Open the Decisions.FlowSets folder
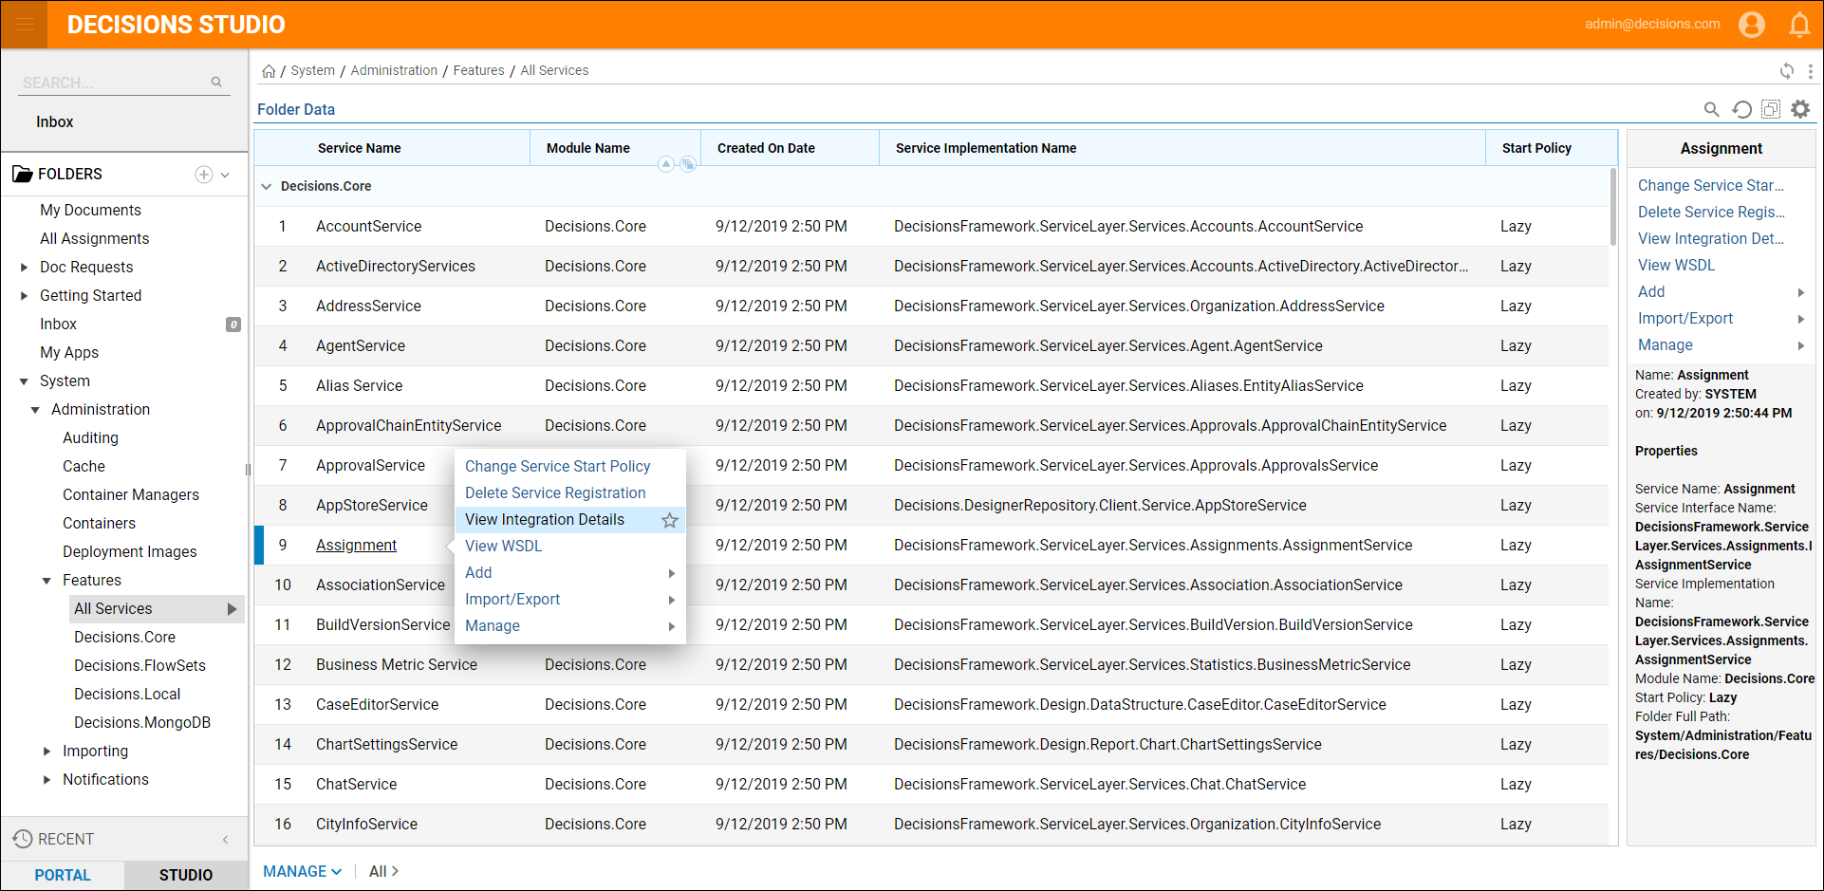1824x891 pixels. (140, 666)
